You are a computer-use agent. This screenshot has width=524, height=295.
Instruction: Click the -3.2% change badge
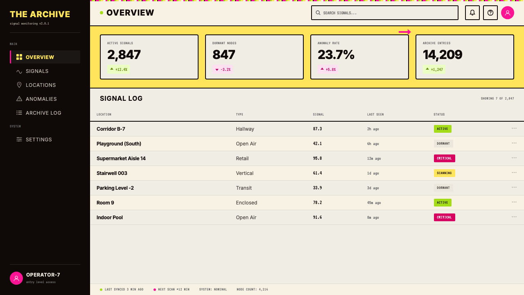(x=223, y=69)
